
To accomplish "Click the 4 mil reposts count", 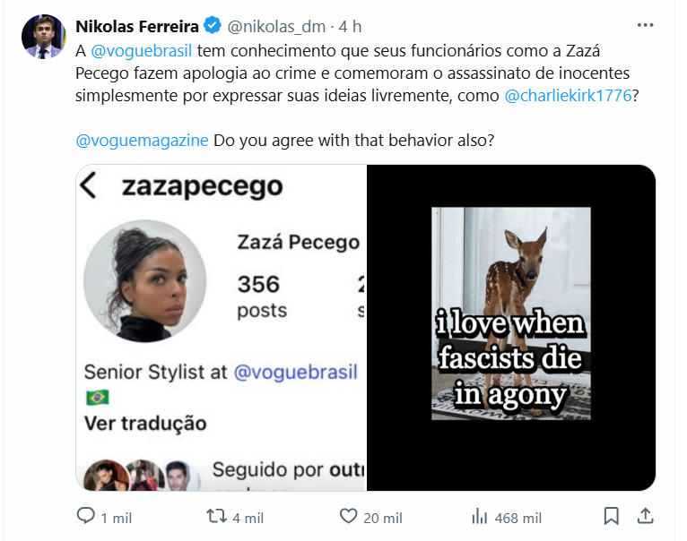I will pos(248,519).
